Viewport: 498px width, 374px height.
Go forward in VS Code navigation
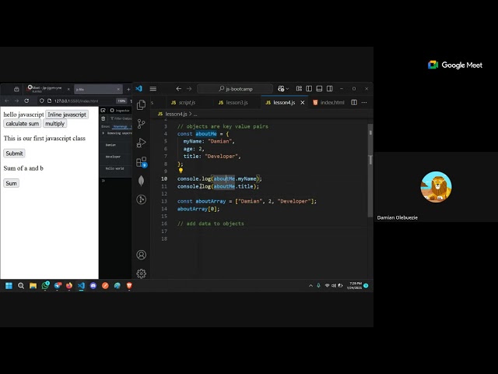tap(189, 89)
